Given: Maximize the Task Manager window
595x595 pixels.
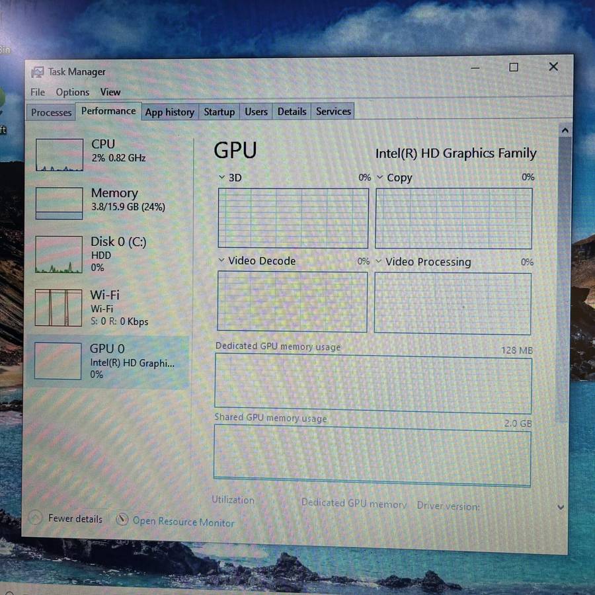Looking at the screenshot, I should pos(514,67).
